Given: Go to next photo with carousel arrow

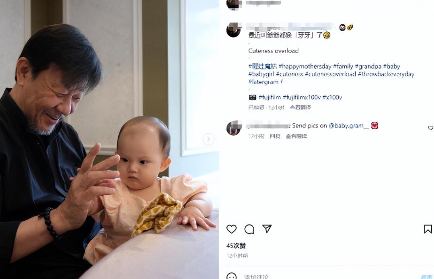Looking at the screenshot, I should coord(209,139).
